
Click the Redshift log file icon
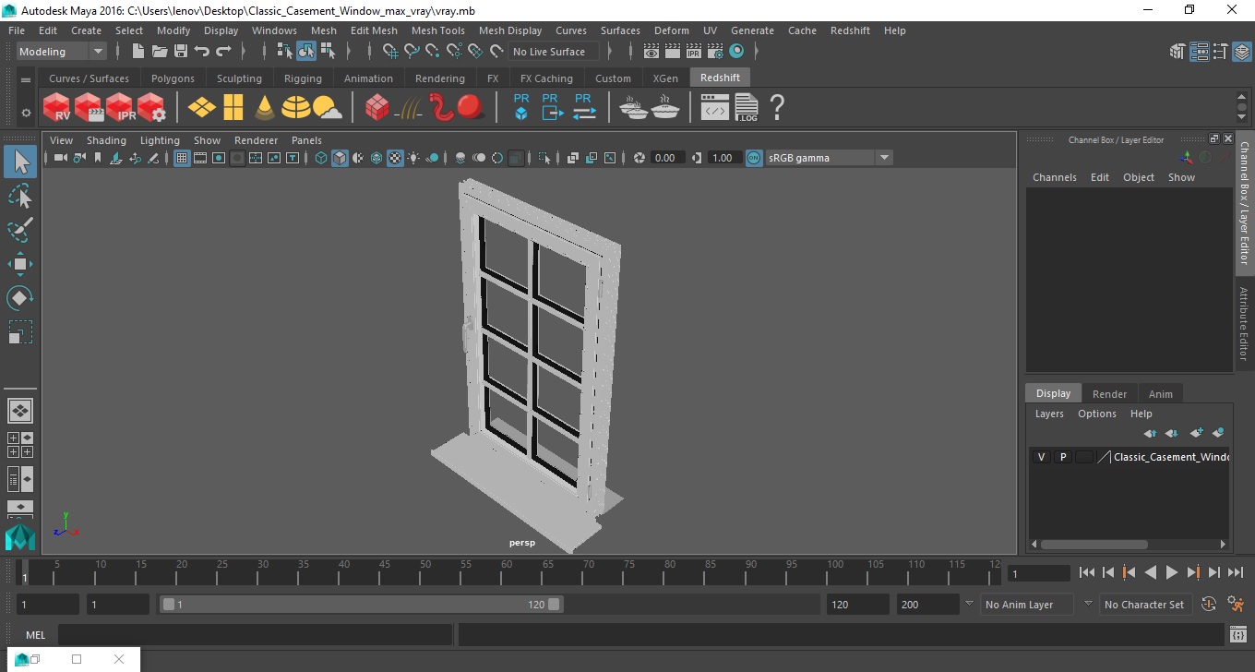pos(746,107)
